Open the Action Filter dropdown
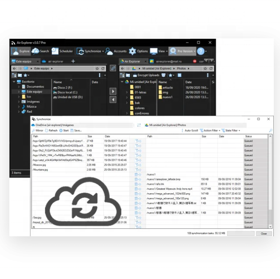Screen dimensions: 280x279 [x=211, y=130]
